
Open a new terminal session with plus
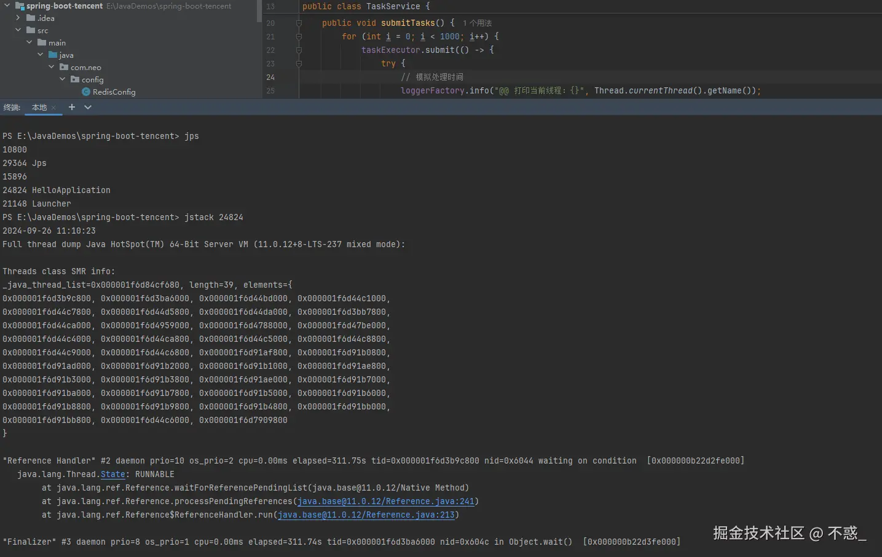pos(72,107)
